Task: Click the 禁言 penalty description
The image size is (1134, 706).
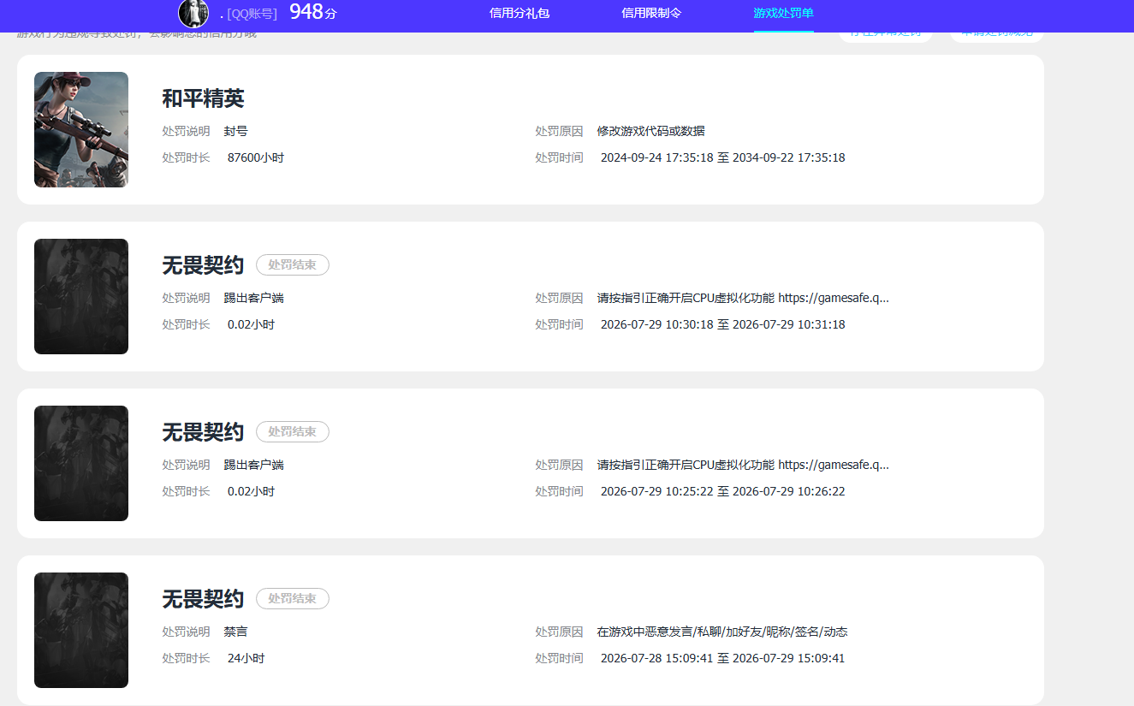Action: coord(236,632)
